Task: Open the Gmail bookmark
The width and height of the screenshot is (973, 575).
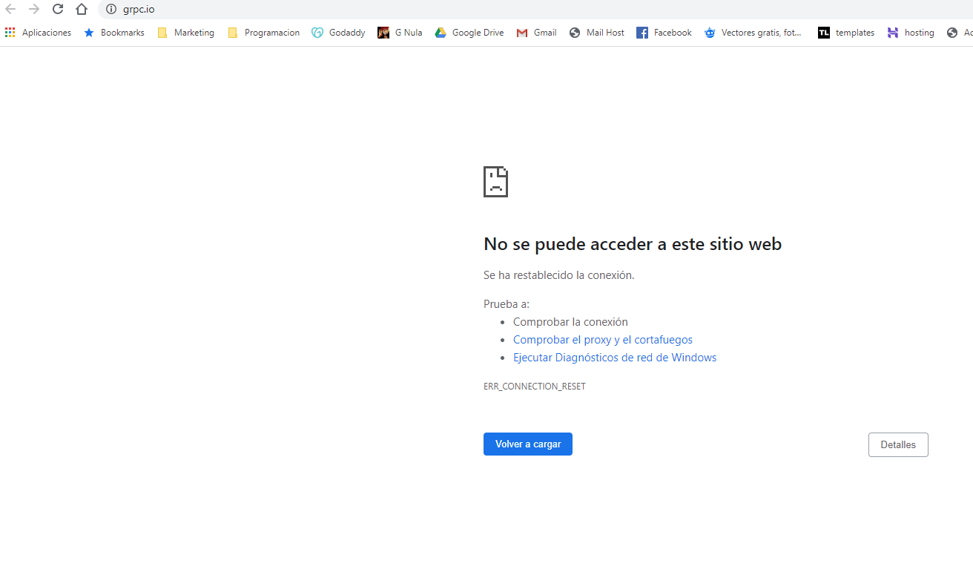Action: click(537, 33)
